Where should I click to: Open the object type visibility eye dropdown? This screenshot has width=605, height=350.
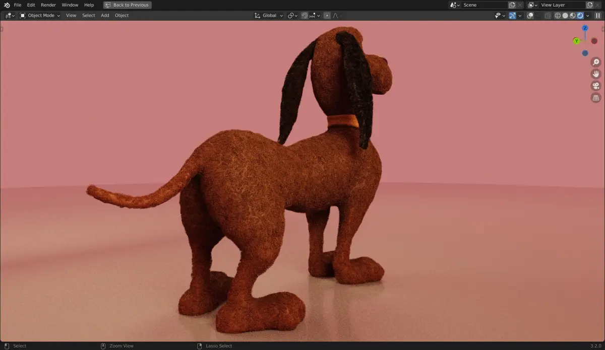point(500,16)
